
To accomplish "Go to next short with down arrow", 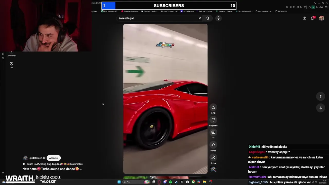I will (x=321, y=108).
